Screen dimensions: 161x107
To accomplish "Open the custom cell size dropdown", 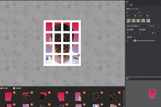I will tap(137, 26).
